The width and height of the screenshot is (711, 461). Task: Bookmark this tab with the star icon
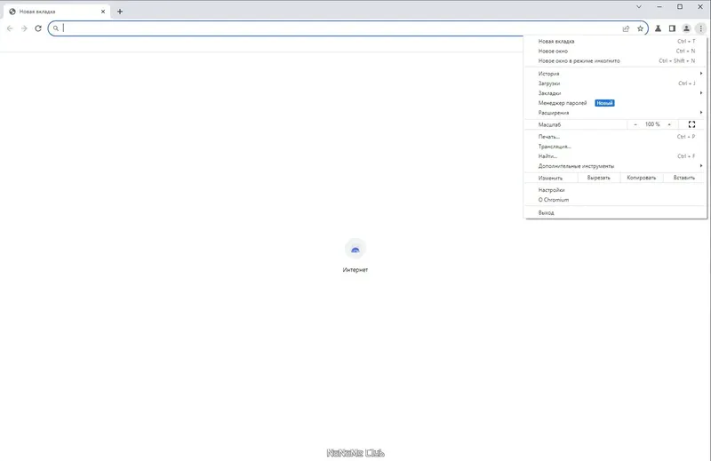coord(640,28)
